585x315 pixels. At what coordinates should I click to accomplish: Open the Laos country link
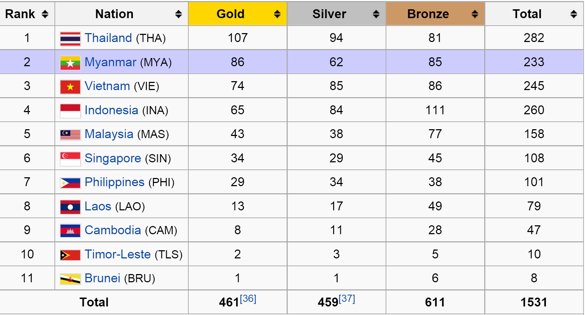(98, 206)
